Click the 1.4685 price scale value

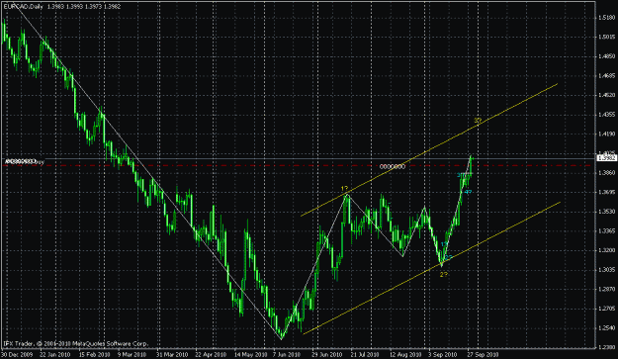pyautogui.click(x=606, y=76)
